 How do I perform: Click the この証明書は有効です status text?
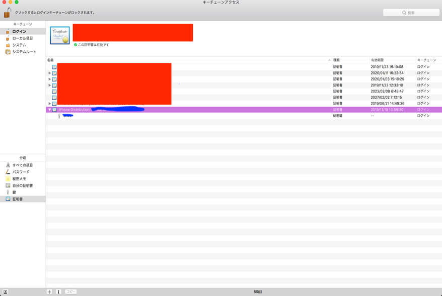point(93,45)
